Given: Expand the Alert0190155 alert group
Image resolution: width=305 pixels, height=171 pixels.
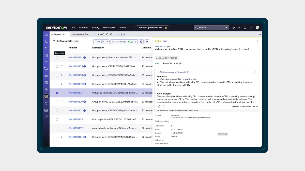Looking at the screenshot, I should coord(62,66).
